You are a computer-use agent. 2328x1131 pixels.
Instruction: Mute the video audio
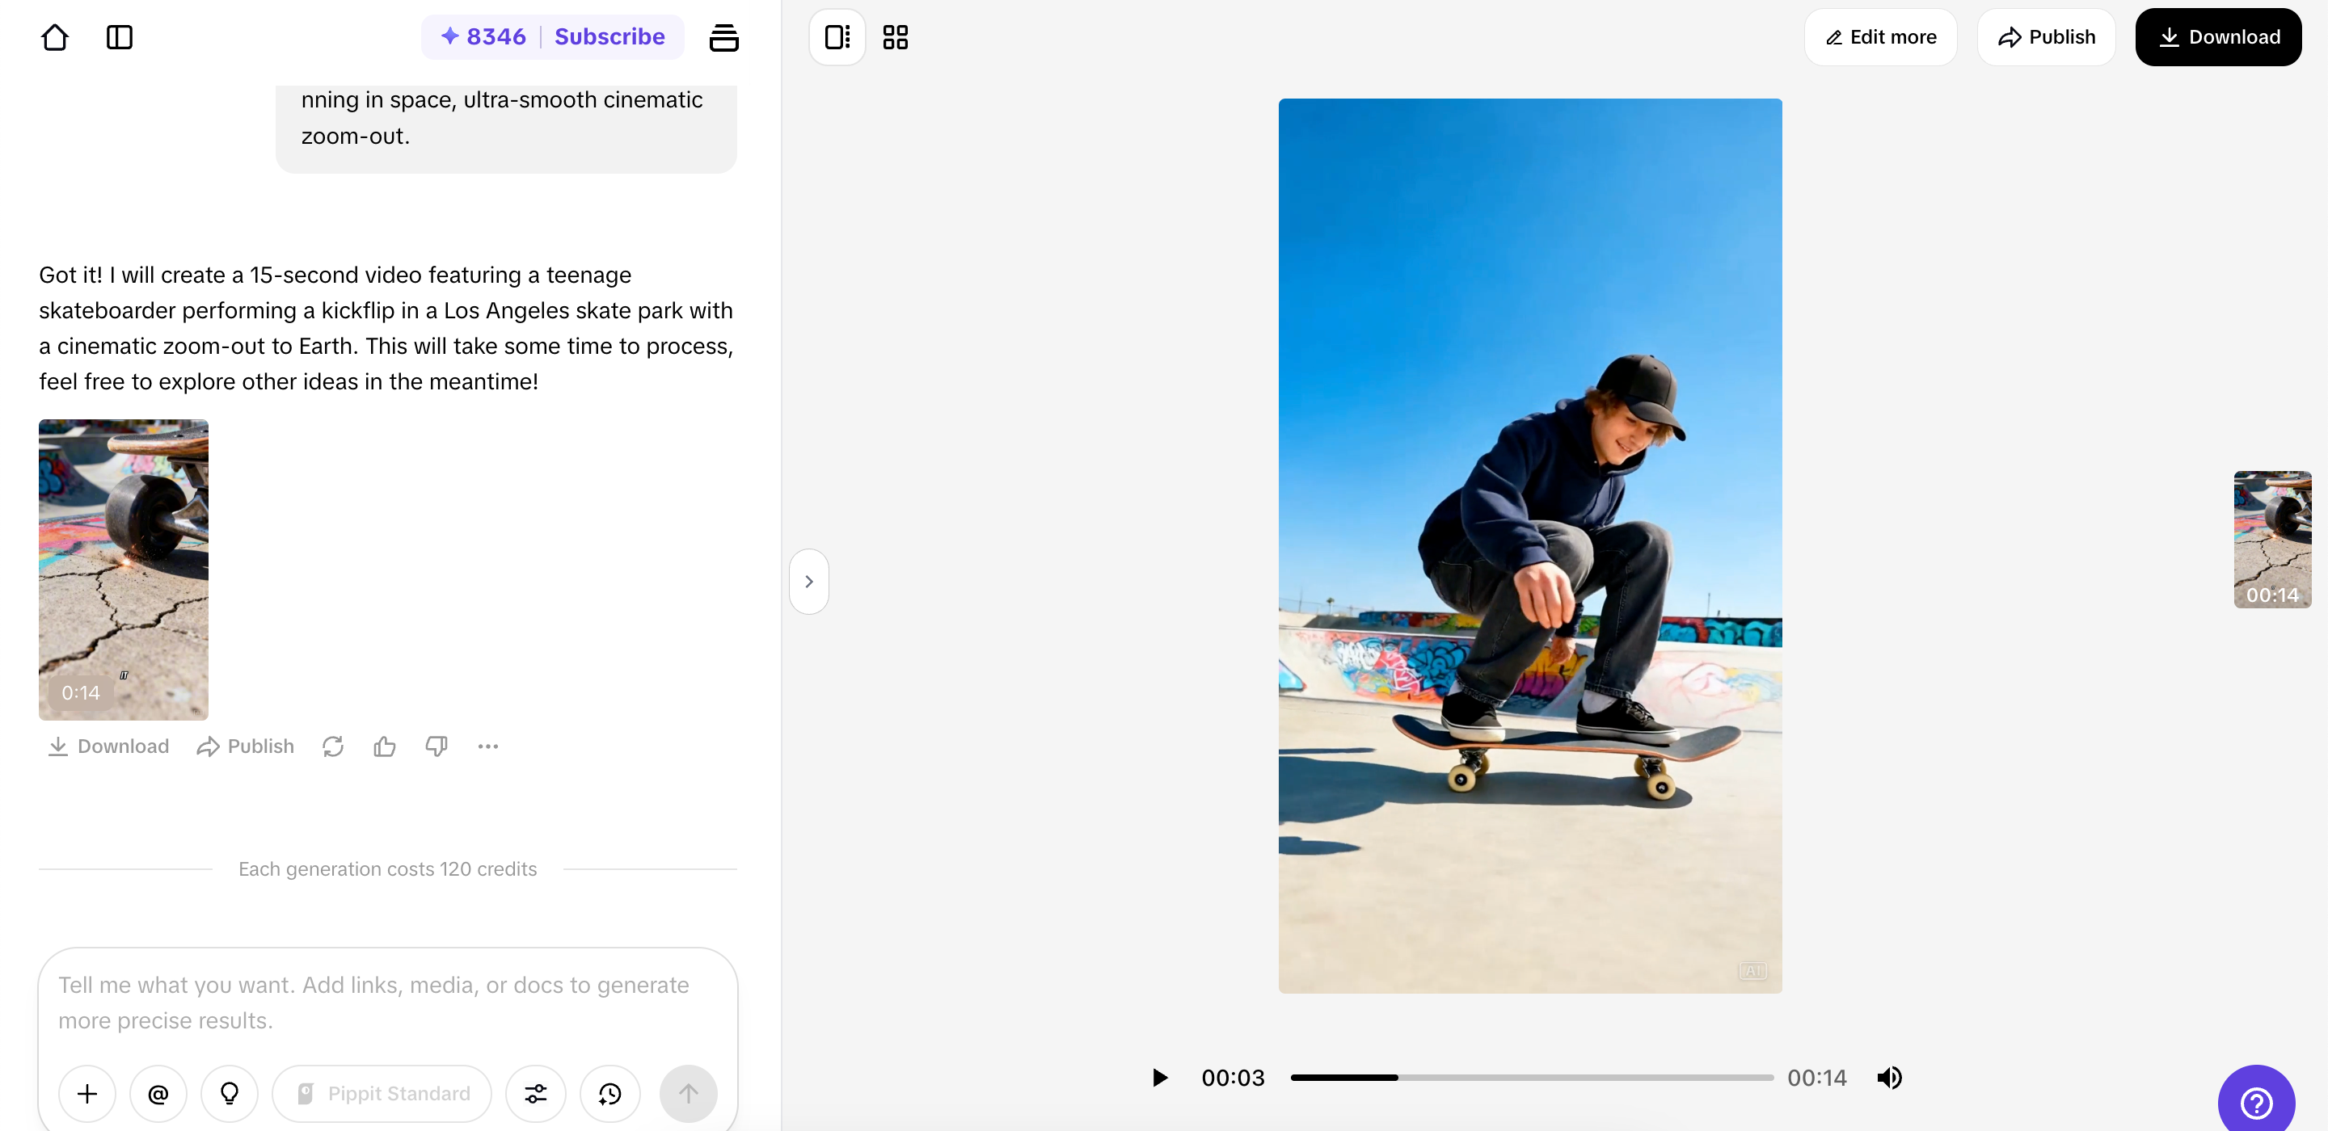pos(1891,1077)
